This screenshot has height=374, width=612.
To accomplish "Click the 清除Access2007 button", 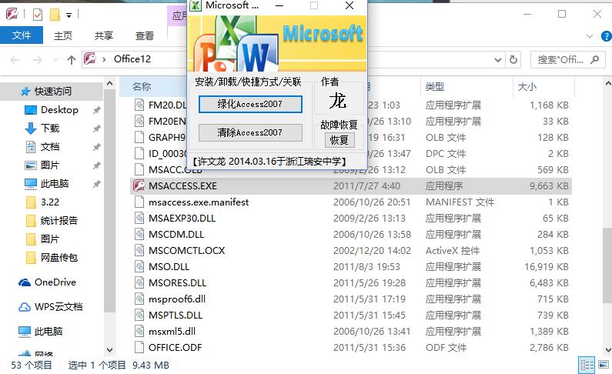I will (x=250, y=132).
